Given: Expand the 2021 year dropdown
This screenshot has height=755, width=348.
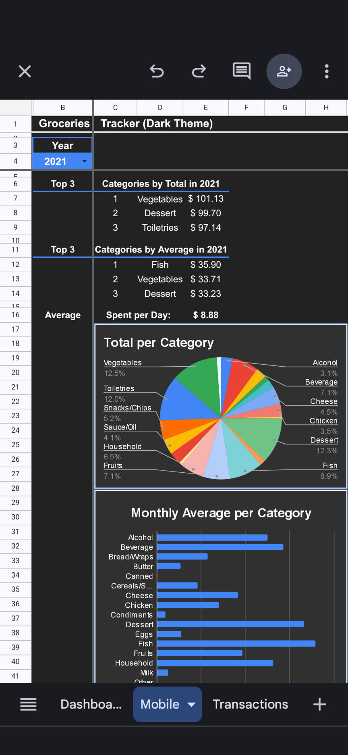Looking at the screenshot, I should 84,161.
